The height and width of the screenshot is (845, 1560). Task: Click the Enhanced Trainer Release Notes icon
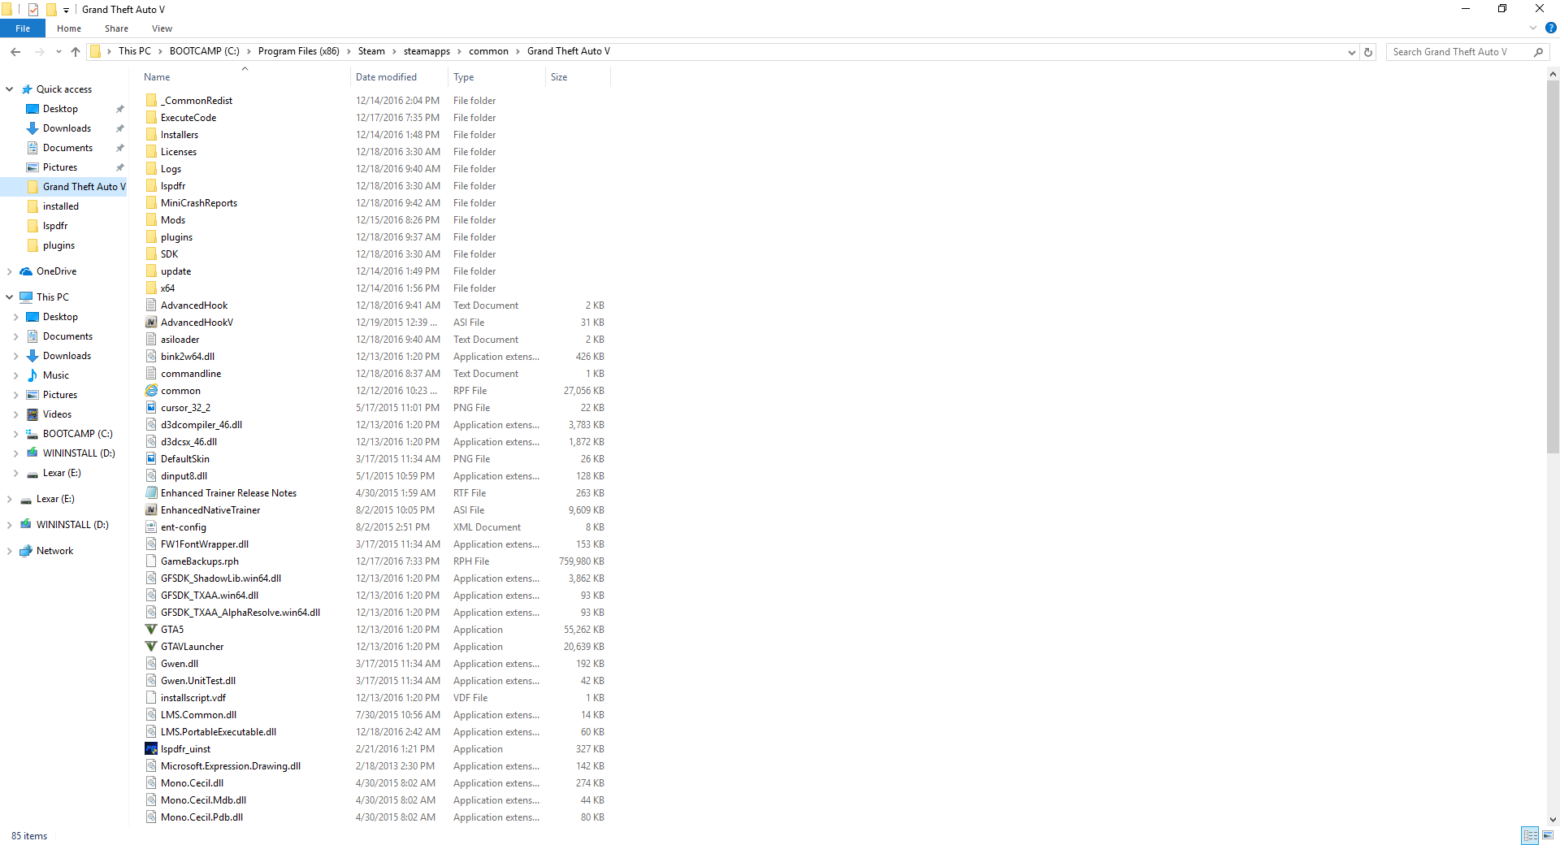[151, 493]
